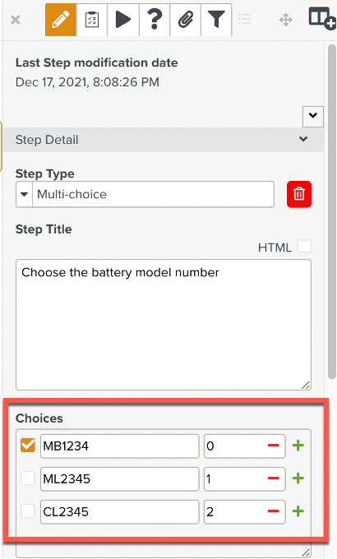Remove the ML2345 choice with minus
Viewport: 337px width, 559px height.
click(x=274, y=478)
